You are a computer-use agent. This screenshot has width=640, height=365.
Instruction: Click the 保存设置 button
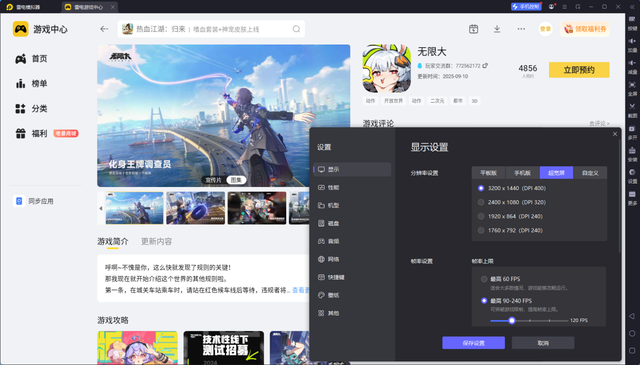(473, 343)
